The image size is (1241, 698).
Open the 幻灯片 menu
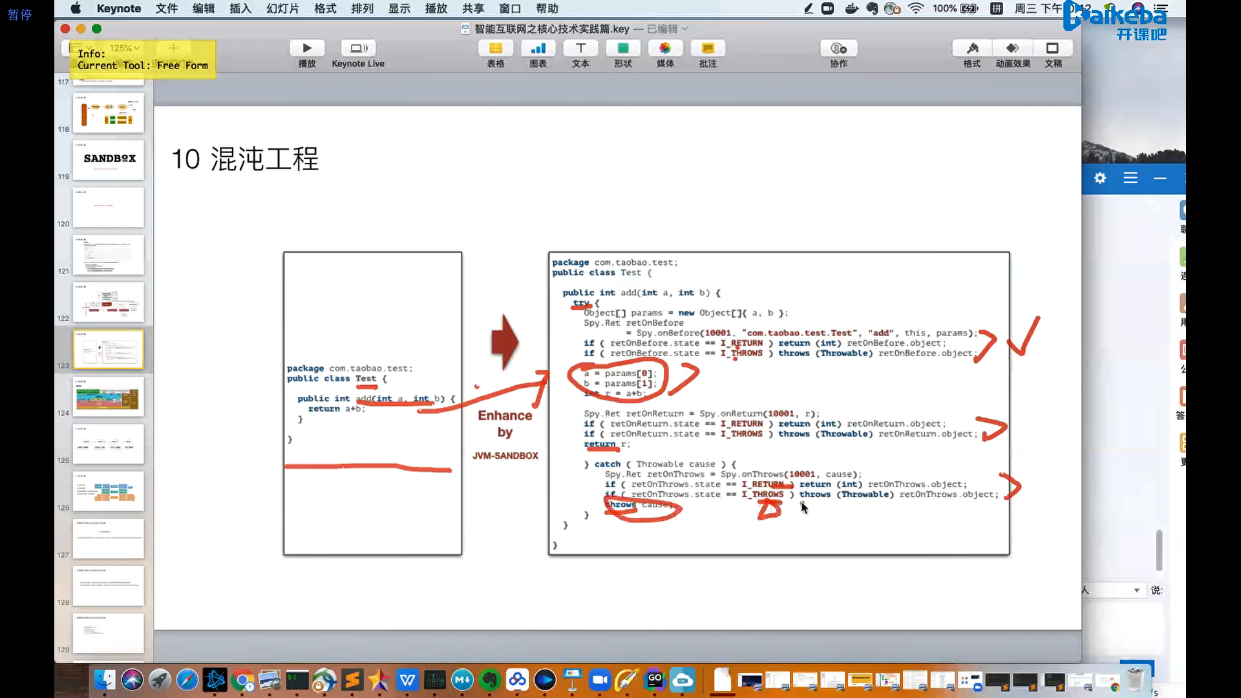pyautogui.click(x=282, y=8)
